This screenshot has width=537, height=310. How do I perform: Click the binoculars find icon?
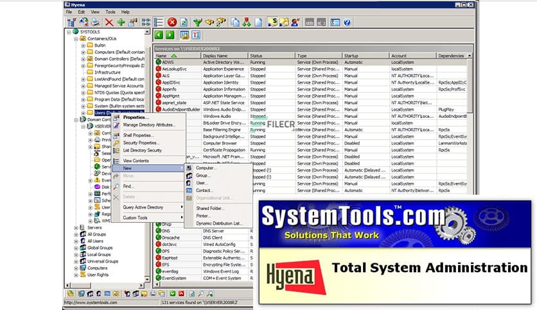tap(209, 22)
